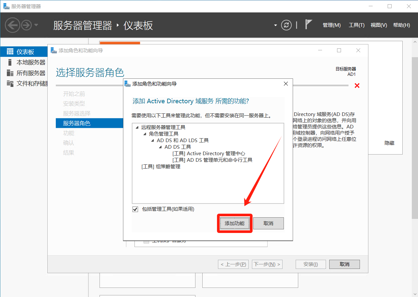Click the 隐藏 link
This screenshot has width=418, height=297.
point(389,143)
